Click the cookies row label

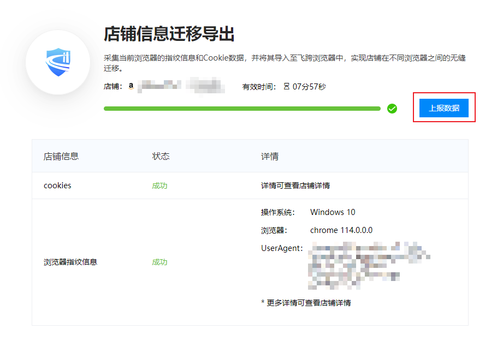point(57,186)
